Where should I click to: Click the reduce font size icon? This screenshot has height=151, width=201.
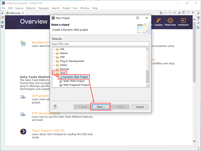coord(175,13)
